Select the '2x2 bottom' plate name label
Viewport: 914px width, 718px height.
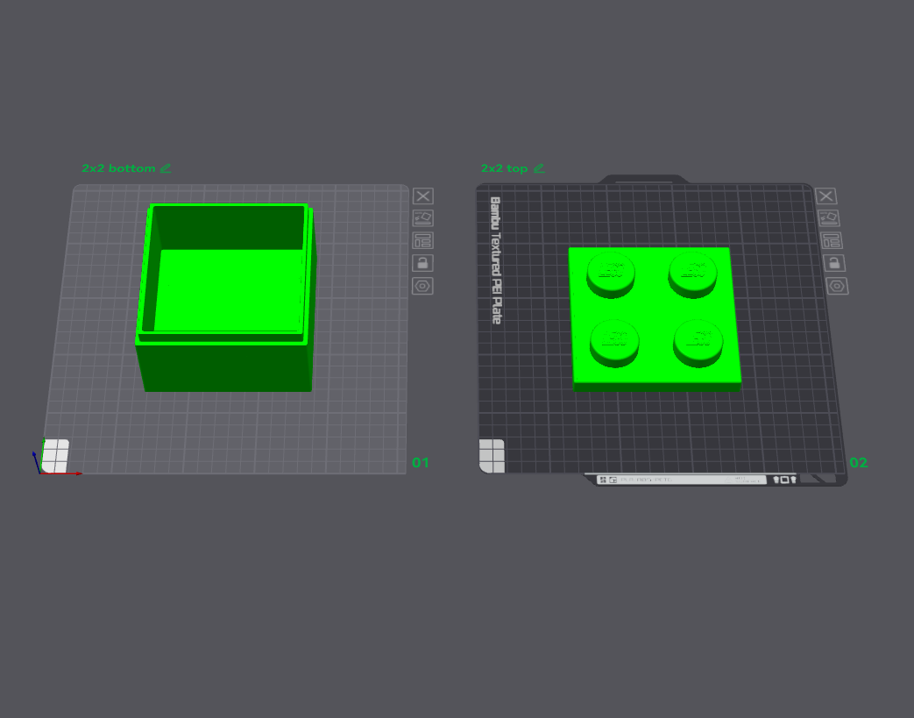(x=118, y=168)
